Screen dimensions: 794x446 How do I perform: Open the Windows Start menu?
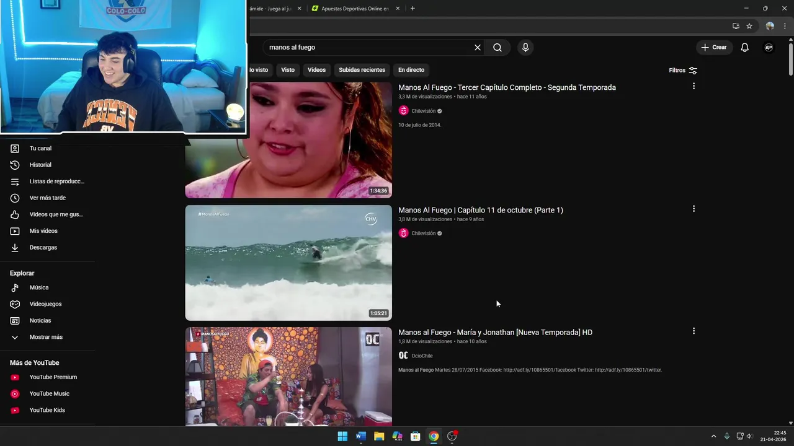pyautogui.click(x=342, y=436)
